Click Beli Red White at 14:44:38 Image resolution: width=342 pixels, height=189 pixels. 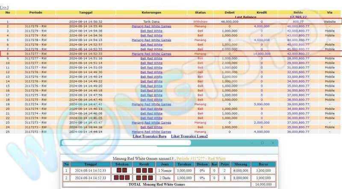coord(151,127)
